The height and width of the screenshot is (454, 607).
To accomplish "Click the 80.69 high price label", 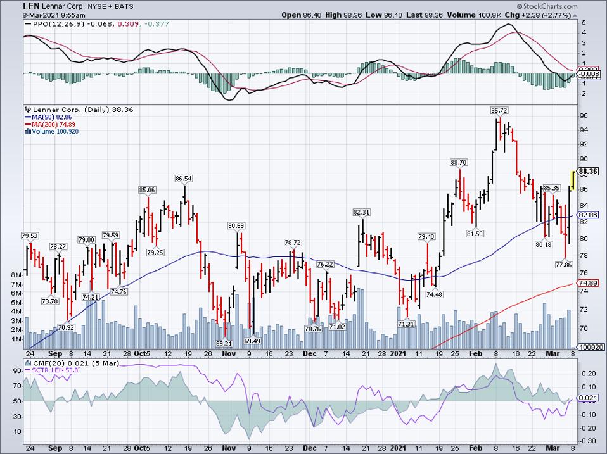I will (236, 225).
